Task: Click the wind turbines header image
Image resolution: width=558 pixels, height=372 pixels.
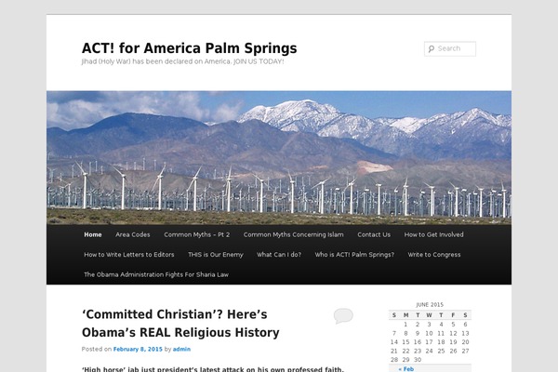Action: pos(279,158)
